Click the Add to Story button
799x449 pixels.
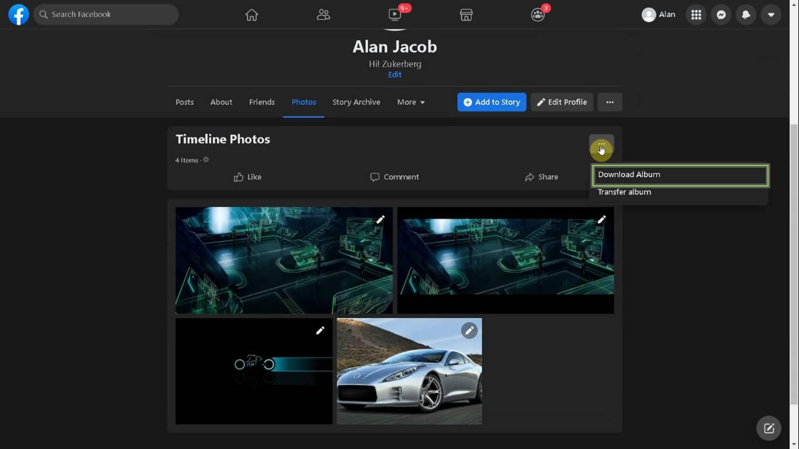click(492, 102)
